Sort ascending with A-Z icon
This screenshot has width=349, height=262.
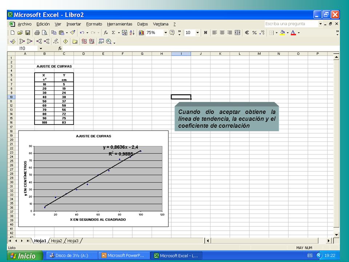pos(132,33)
